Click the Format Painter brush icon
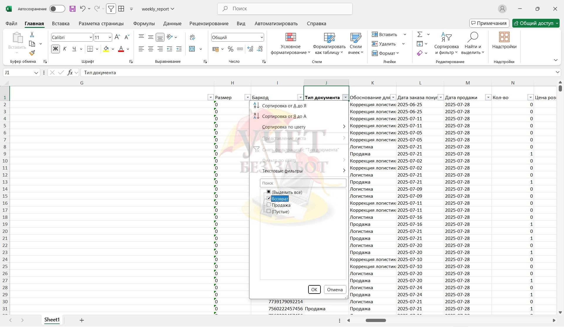This screenshot has height=327, width=564. pyautogui.click(x=32, y=53)
